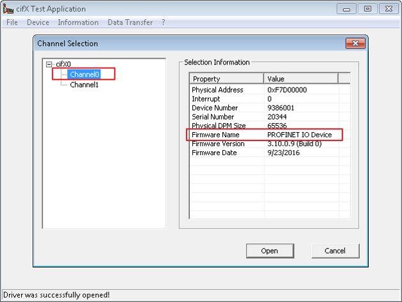Select the Firmware Date property row
The image size is (402, 302).
point(270,153)
